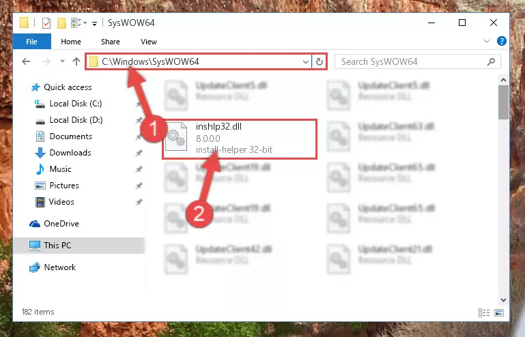Go up one folder level
525x337 pixels.
(x=76, y=61)
